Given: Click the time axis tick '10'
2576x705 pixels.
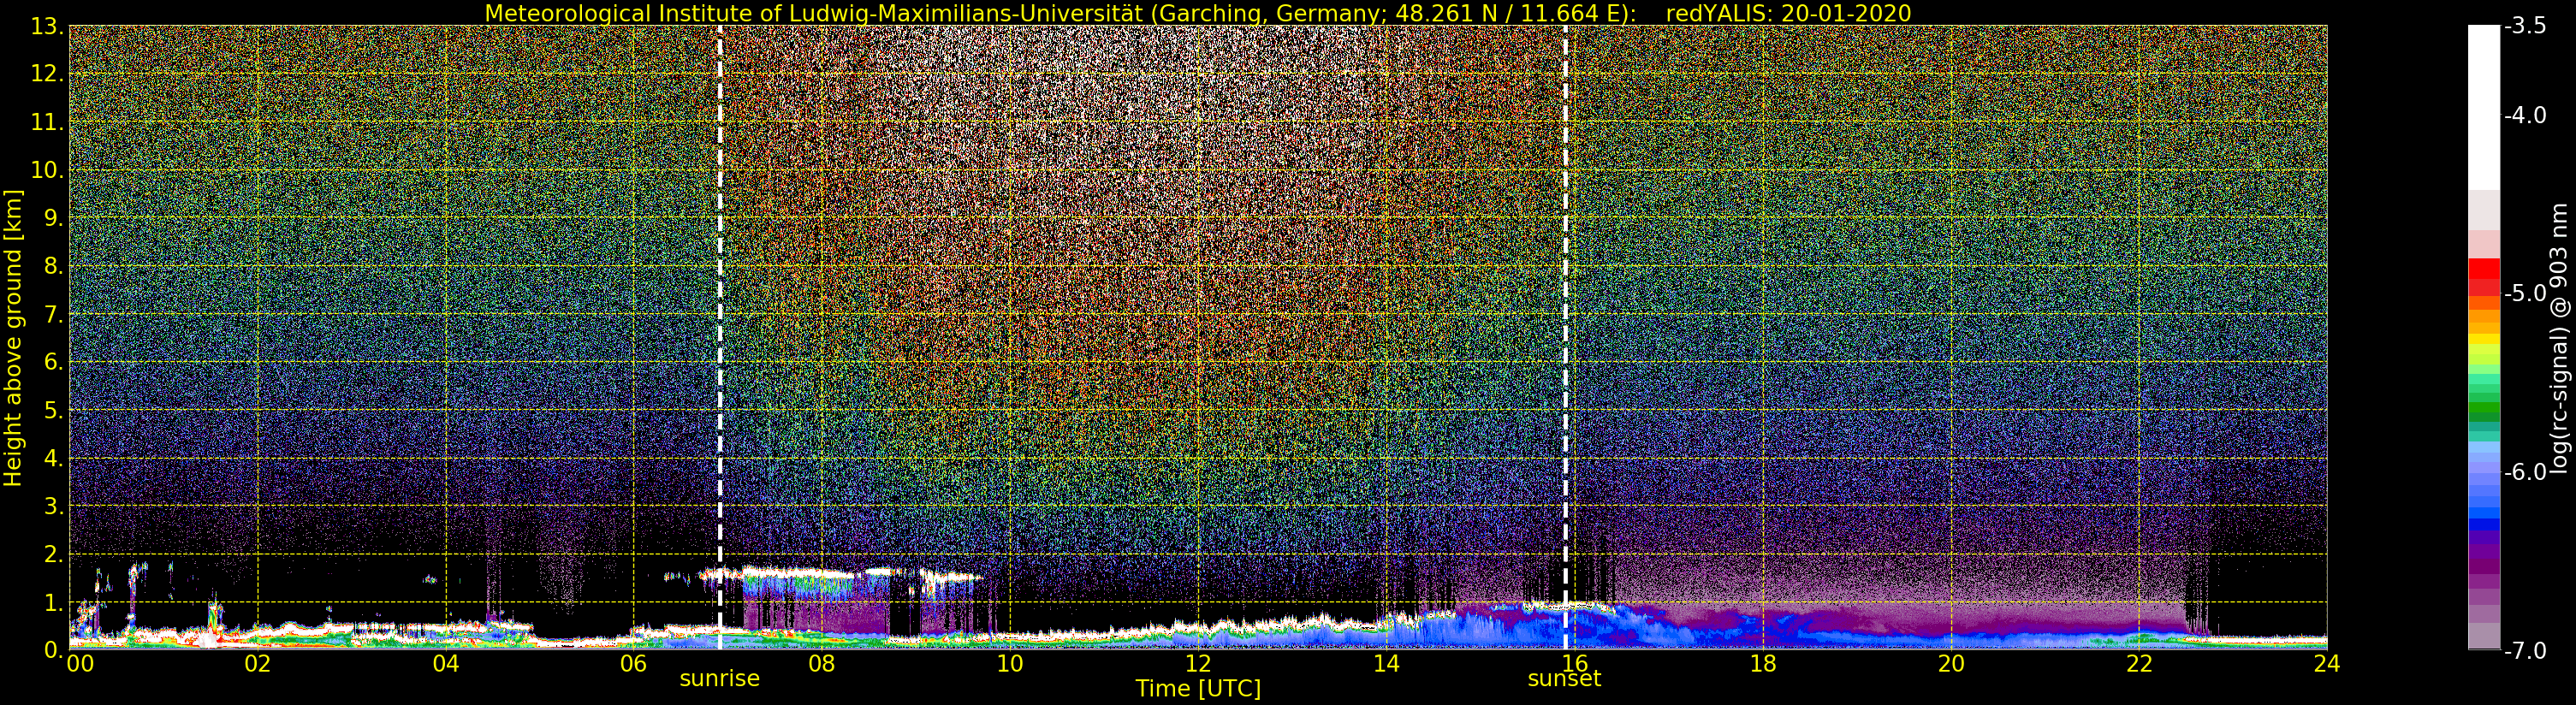Looking at the screenshot, I should (x=1009, y=664).
